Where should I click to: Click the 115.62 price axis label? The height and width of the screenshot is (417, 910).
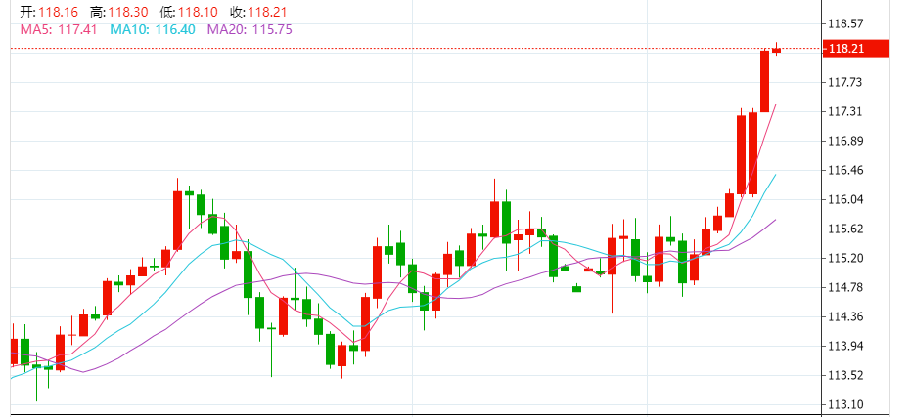click(846, 229)
